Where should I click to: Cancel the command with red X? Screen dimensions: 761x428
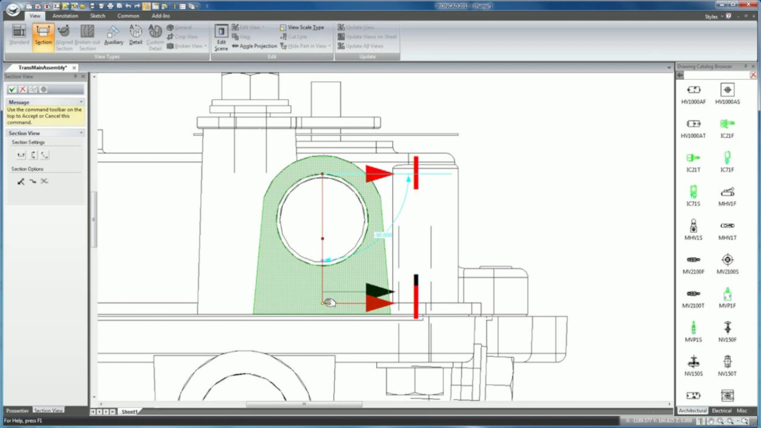21,89
